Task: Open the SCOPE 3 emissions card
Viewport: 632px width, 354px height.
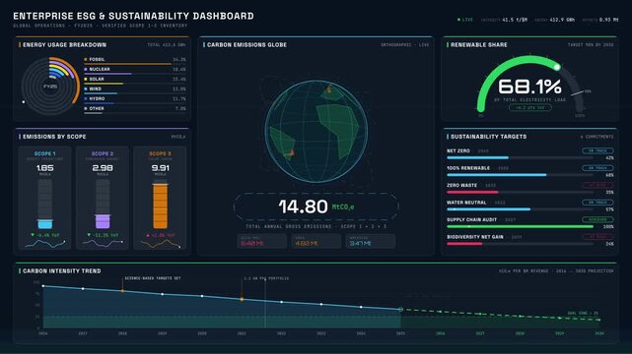Action: (x=160, y=198)
